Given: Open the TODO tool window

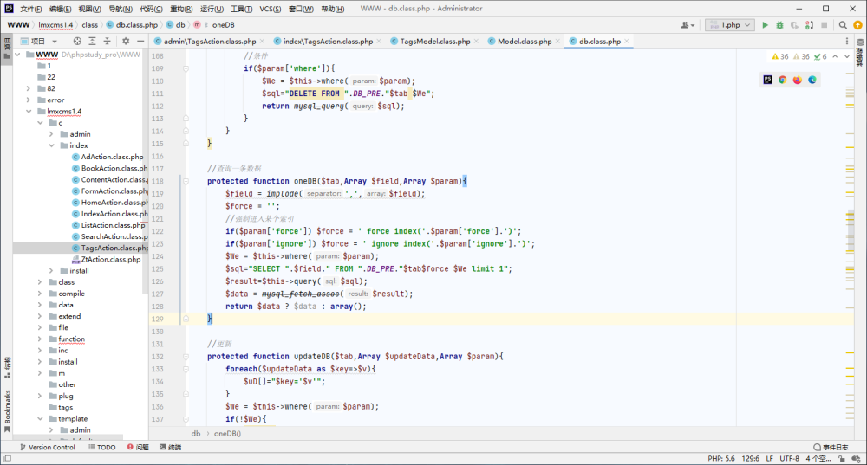Looking at the screenshot, I should pos(101,448).
